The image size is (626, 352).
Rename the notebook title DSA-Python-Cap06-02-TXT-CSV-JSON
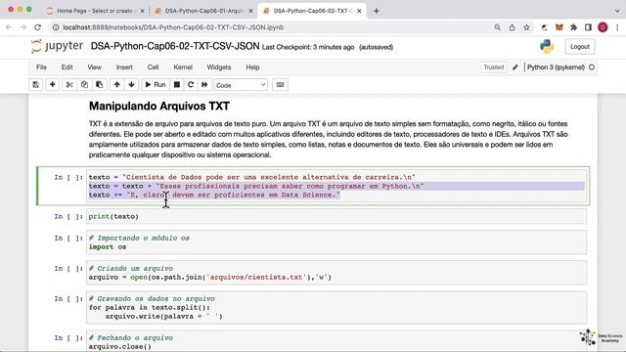175,46
